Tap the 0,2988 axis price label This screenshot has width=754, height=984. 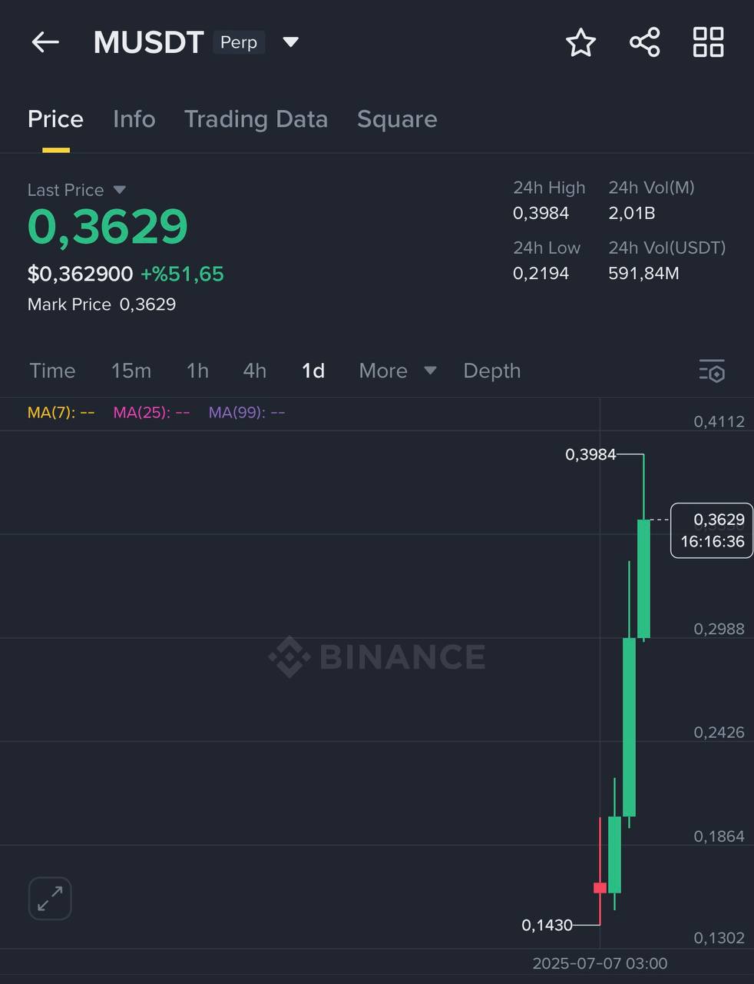pos(719,629)
